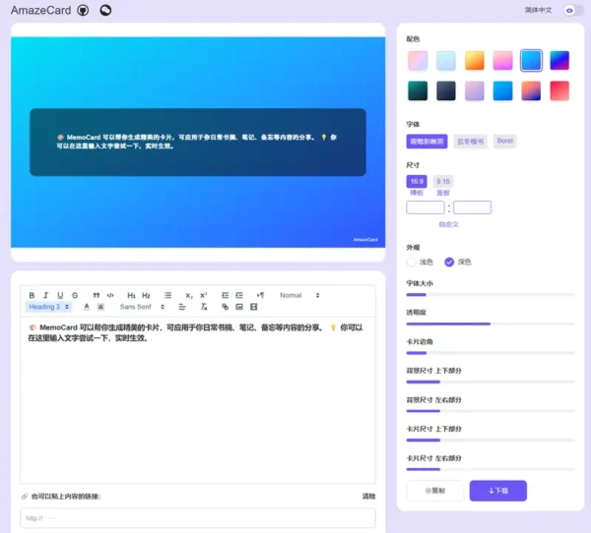
Task: Pick the orange-to-navy gradient swatch
Action: 531,90
